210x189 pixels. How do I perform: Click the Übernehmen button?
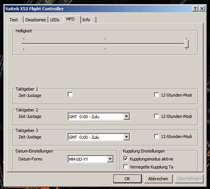click(x=189, y=179)
